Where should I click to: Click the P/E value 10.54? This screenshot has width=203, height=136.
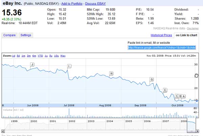tap(150, 9)
